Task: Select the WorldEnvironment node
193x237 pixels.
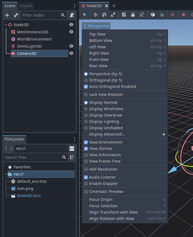Action: 34,39
